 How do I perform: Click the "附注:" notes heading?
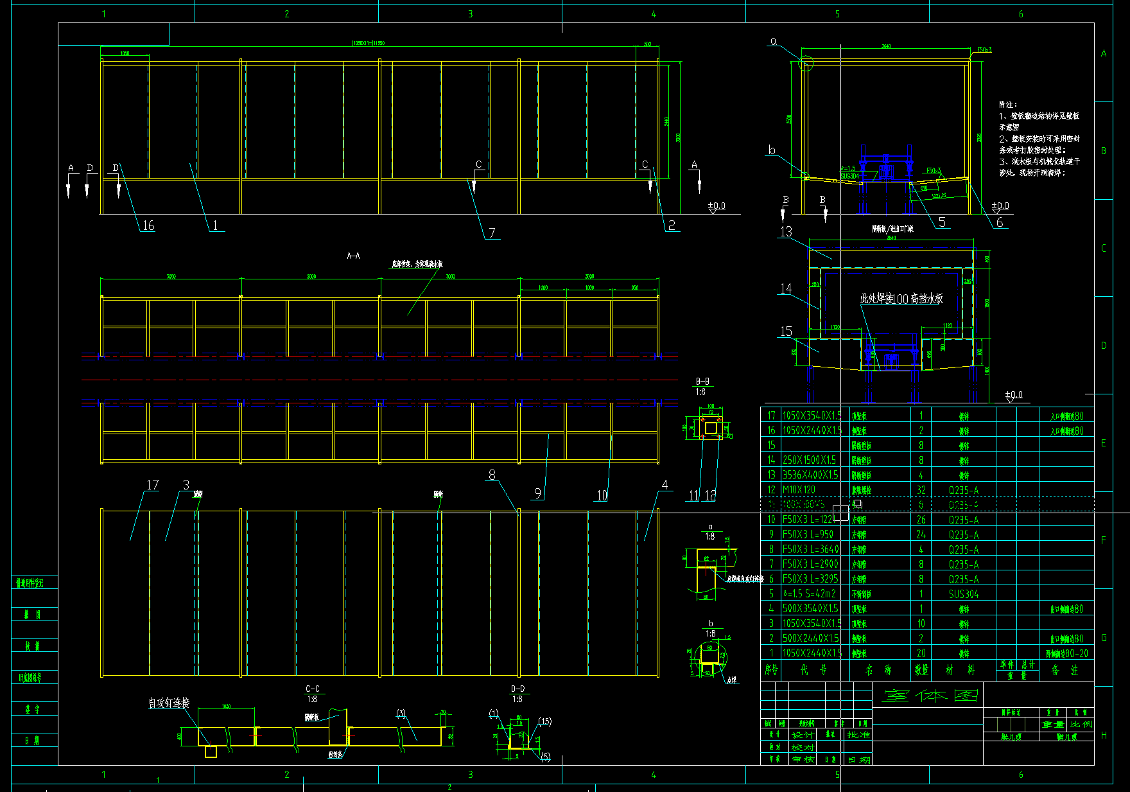point(1008,104)
